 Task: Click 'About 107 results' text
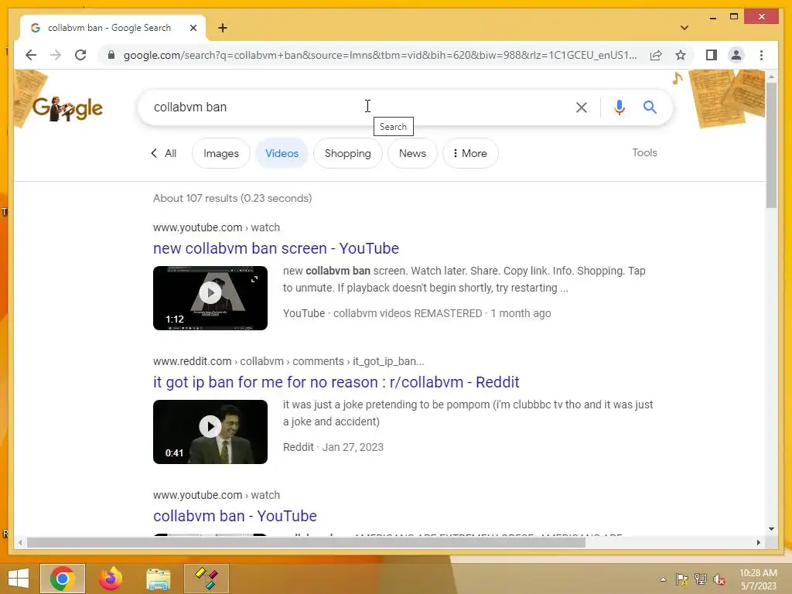(x=232, y=198)
